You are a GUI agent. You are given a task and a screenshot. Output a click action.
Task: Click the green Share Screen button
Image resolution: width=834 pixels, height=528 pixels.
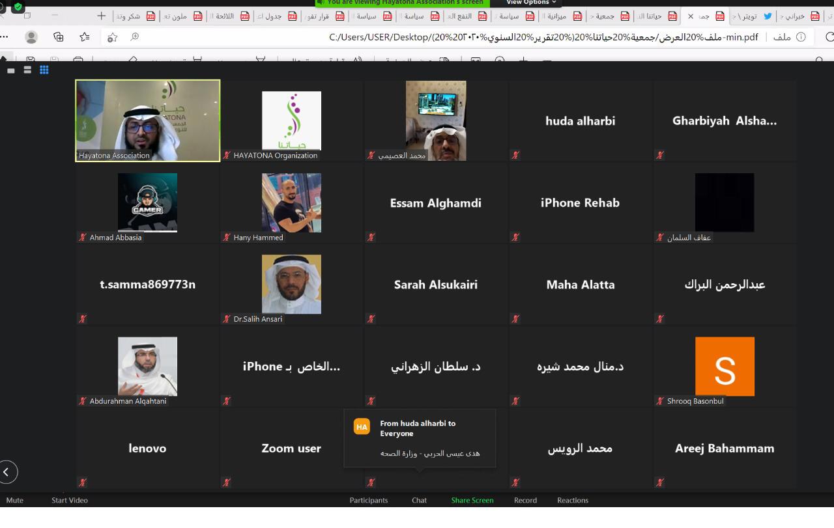tap(472, 500)
